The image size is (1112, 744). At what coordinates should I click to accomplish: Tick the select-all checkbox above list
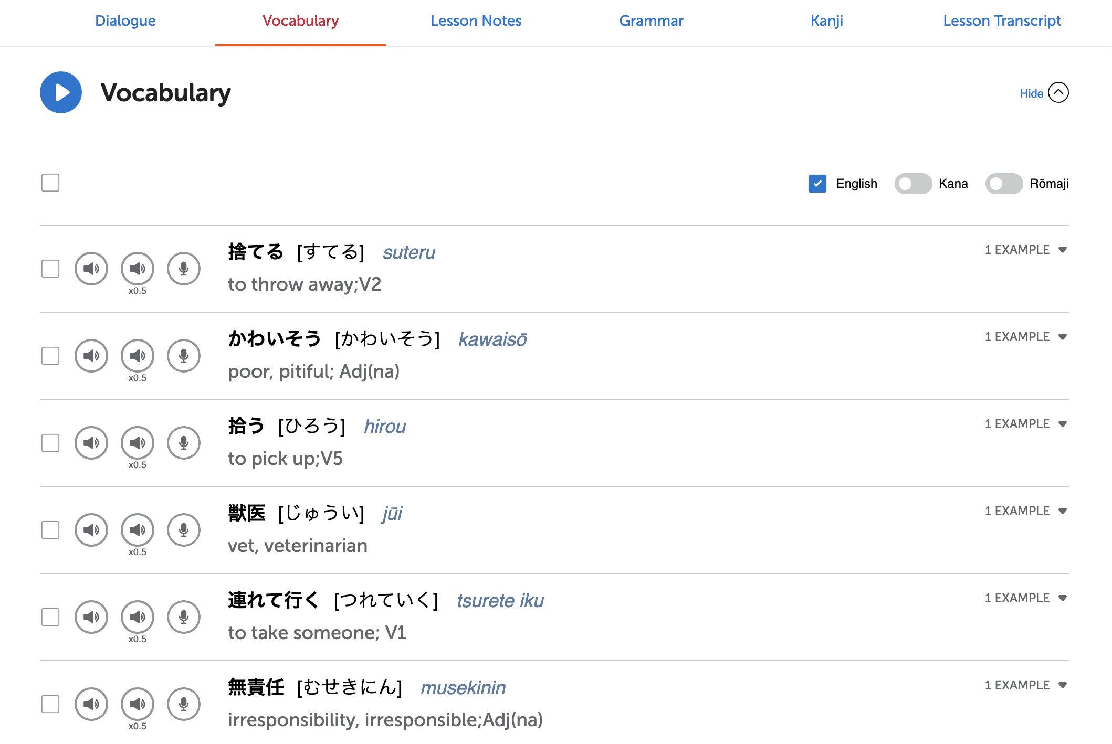(50, 183)
